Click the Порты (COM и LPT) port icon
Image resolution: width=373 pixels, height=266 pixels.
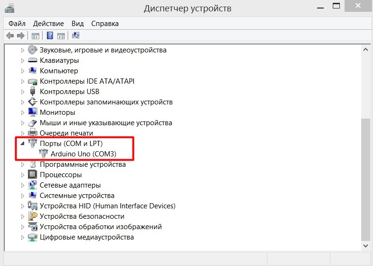click(x=33, y=143)
